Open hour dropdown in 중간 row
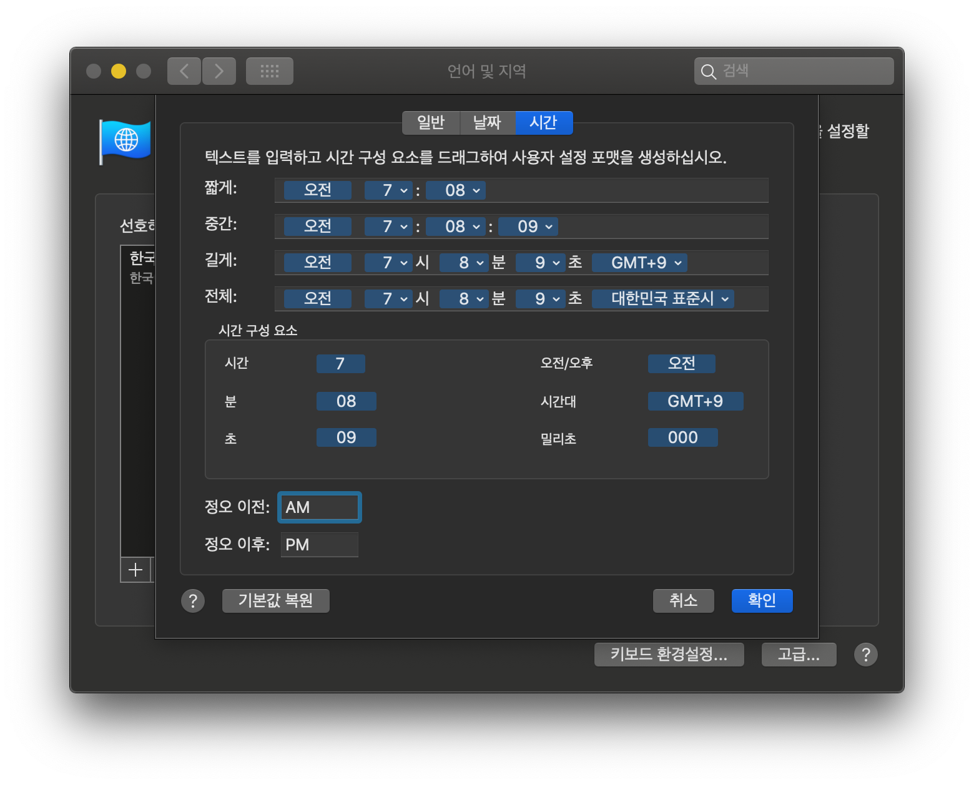This screenshot has height=785, width=974. click(388, 227)
